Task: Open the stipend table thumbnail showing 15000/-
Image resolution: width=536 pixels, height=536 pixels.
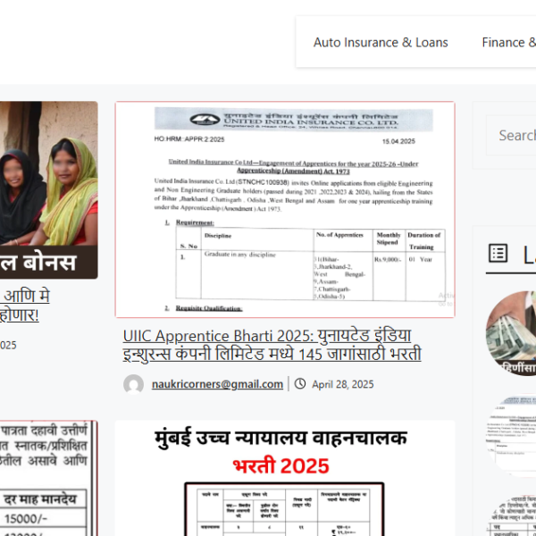Action: pyautogui.click(x=49, y=478)
